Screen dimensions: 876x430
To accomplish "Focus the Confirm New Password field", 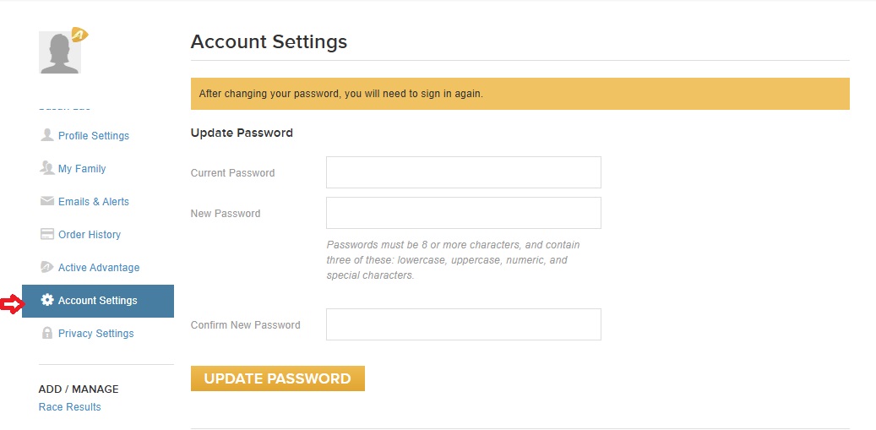I will click(464, 324).
